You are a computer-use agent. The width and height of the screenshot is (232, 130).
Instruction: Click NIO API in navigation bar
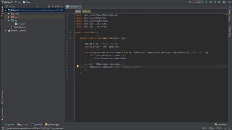[x=7, y=2]
